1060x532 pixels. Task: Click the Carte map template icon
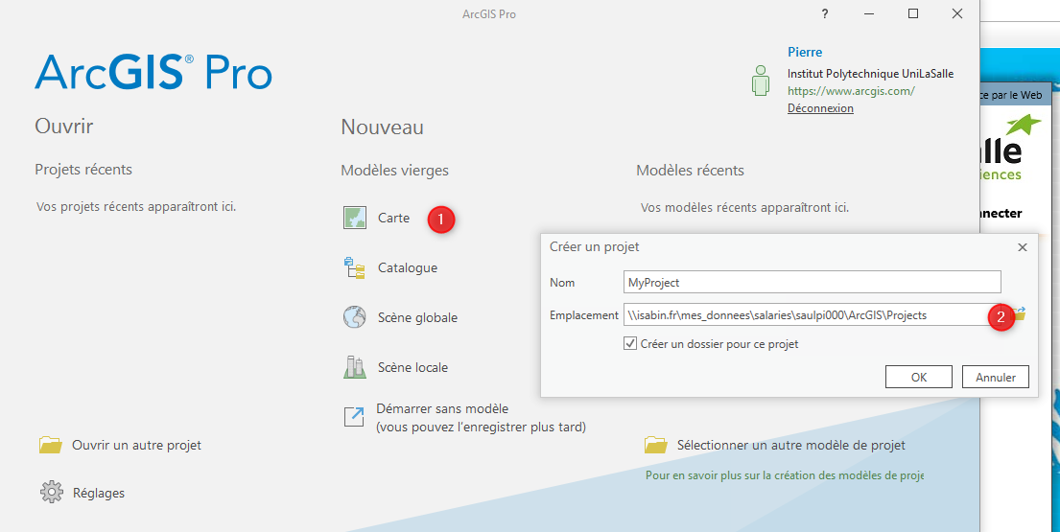355,218
